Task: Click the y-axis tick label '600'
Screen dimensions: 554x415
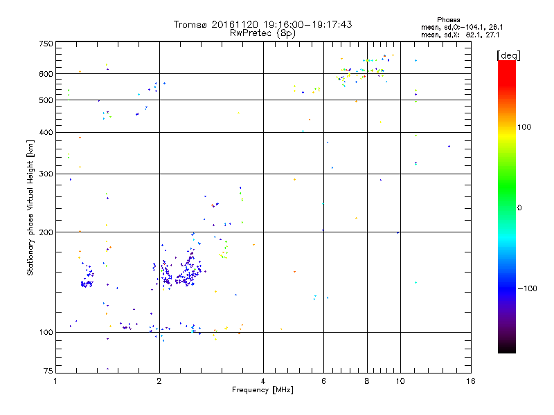Action: coord(46,74)
